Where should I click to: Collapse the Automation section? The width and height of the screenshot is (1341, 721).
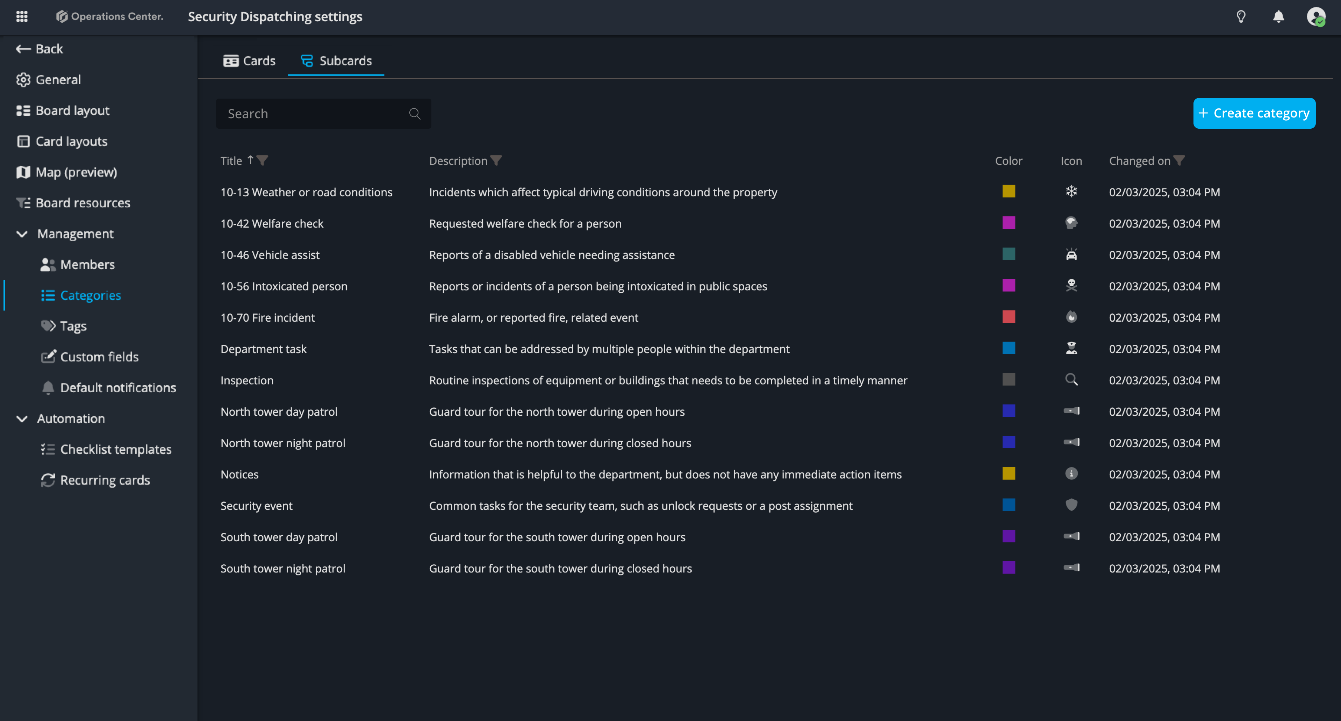coord(22,419)
